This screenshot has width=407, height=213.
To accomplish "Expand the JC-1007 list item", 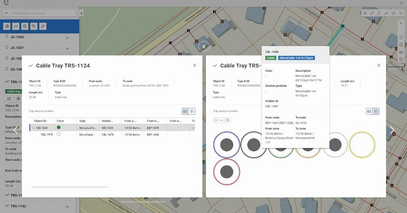I will [68, 48].
